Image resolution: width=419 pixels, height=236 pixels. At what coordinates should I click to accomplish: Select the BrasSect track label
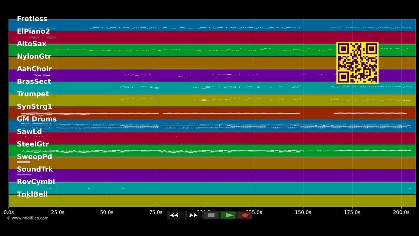coord(34,81)
